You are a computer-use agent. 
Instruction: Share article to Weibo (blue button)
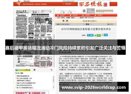90,35
